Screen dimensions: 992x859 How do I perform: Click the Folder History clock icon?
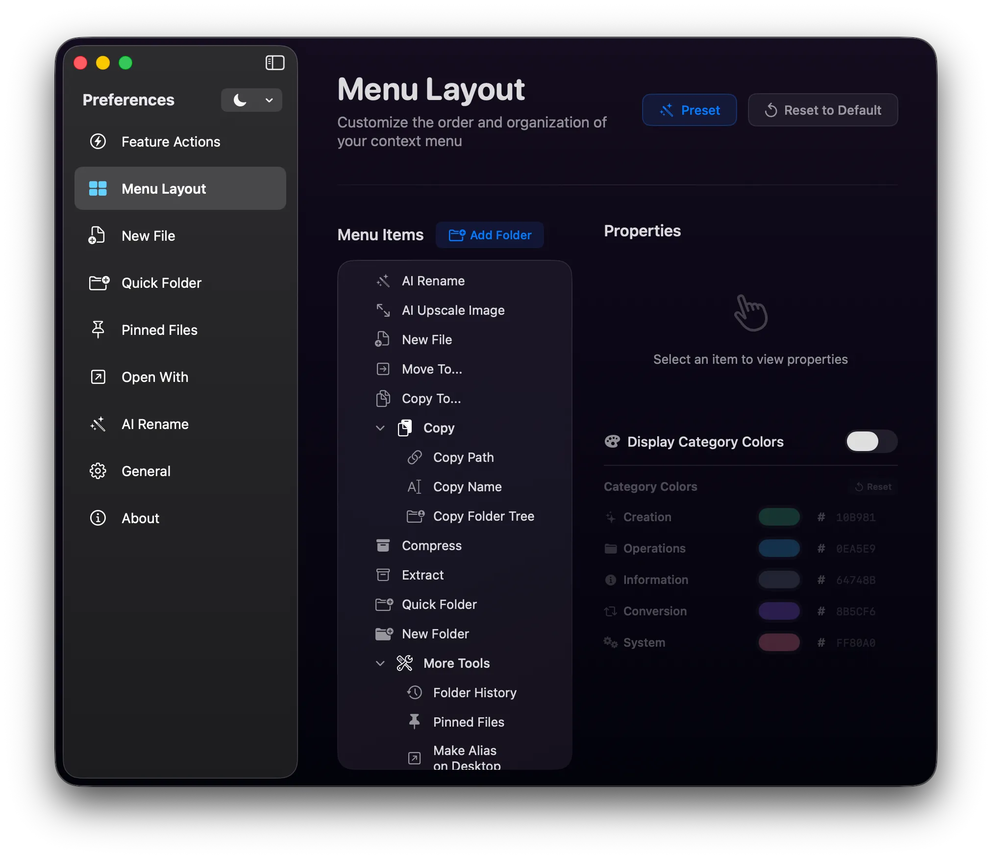tap(415, 693)
